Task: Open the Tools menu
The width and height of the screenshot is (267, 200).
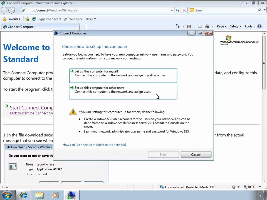Action: 250,26
